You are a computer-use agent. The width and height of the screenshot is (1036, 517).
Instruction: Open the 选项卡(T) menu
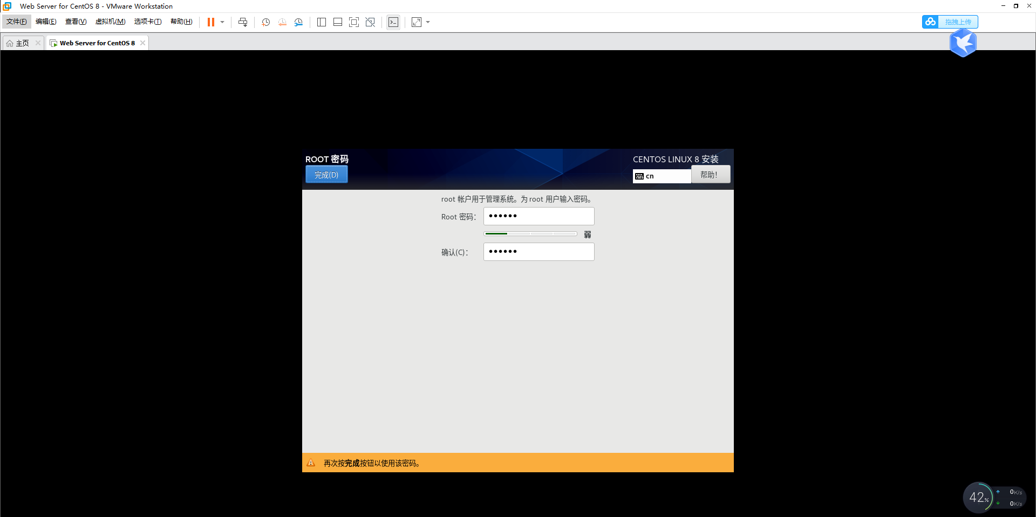tap(147, 22)
